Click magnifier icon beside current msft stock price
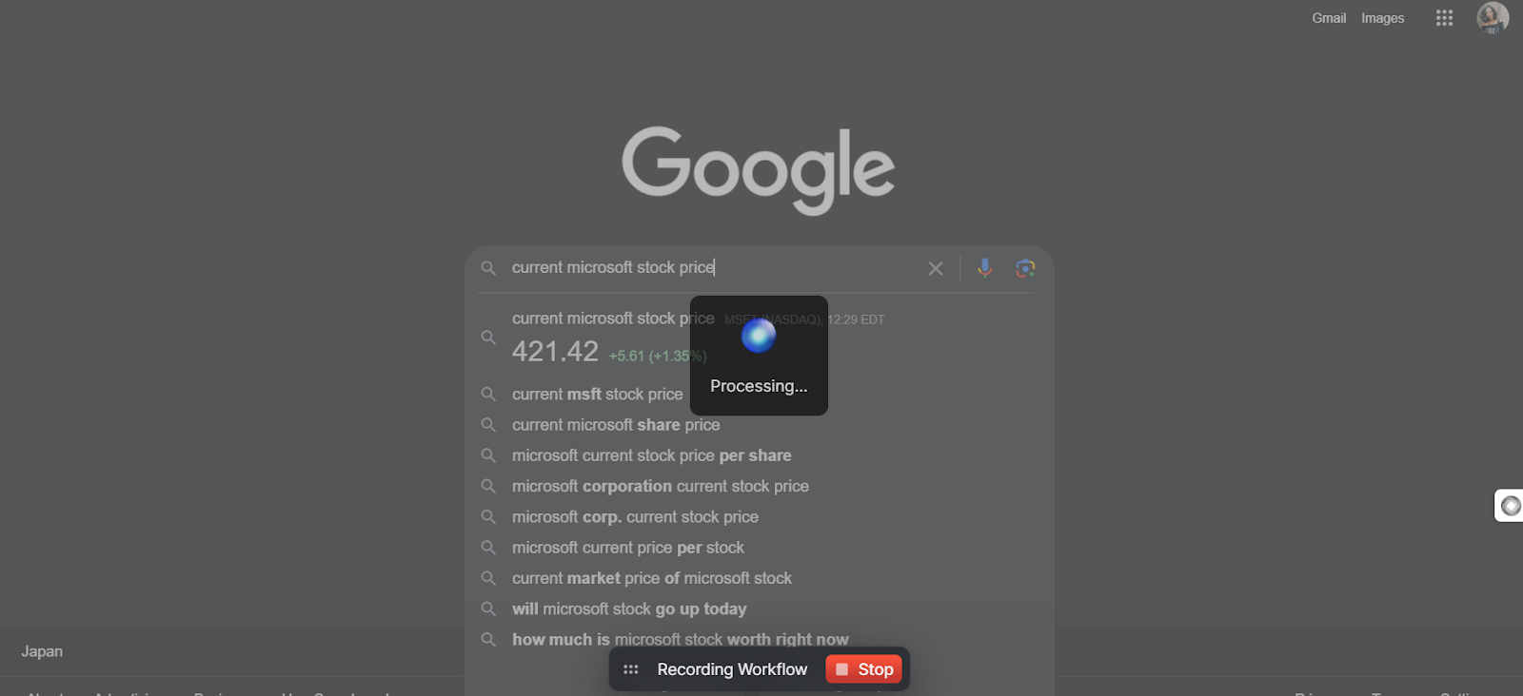The height and width of the screenshot is (696, 1523). click(488, 394)
